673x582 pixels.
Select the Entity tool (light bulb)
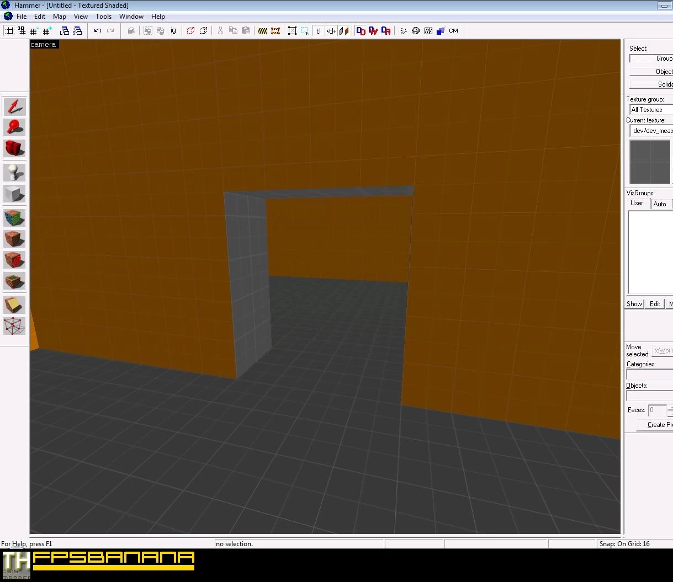point(14,173)
